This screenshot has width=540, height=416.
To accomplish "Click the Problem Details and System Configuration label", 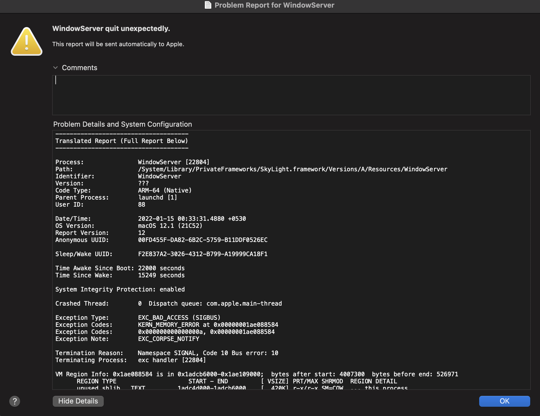I will [x=123, y=124].
